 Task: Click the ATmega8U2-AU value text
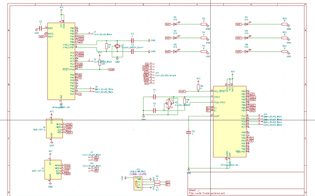(x=230, y=165)
